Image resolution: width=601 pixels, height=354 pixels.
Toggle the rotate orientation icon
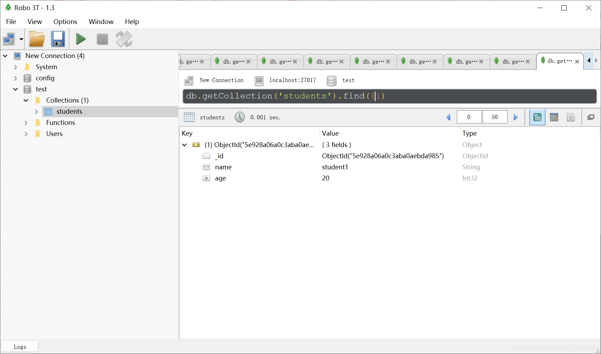[124, 39]
